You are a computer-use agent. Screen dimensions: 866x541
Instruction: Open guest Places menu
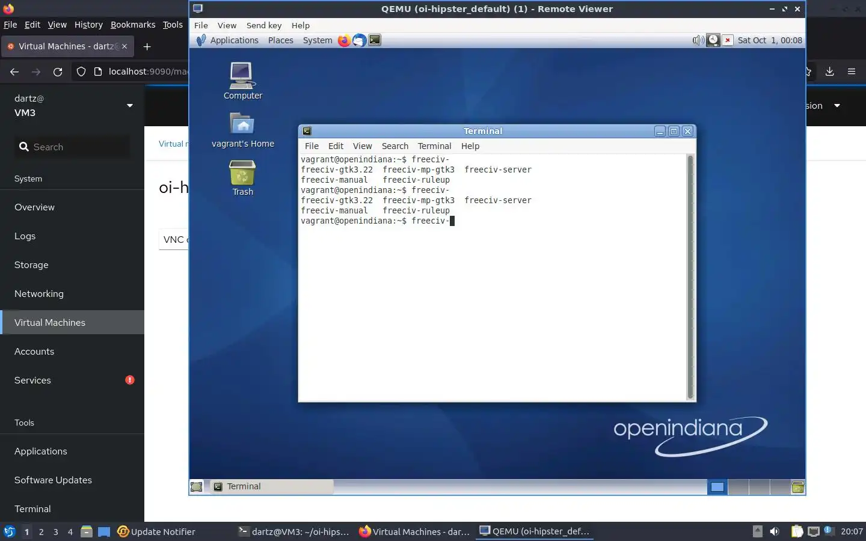click(x=281, y=40)
